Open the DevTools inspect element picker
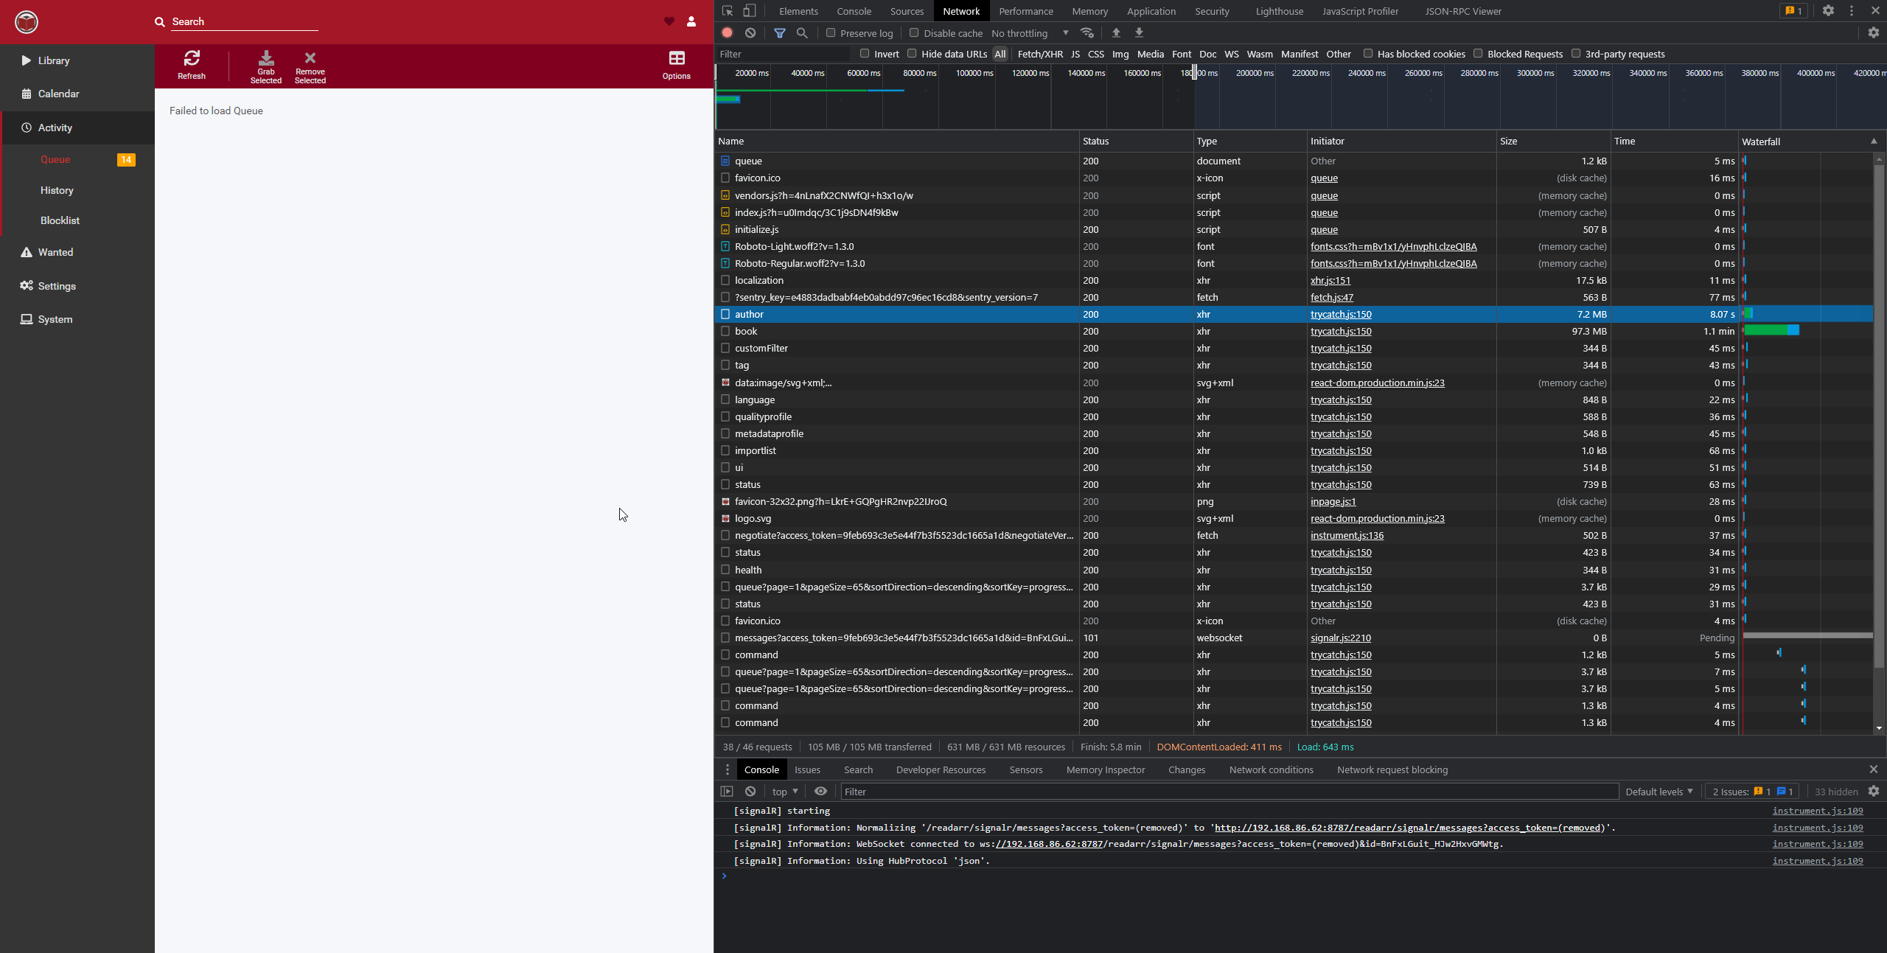This screenshot has width=1887, height=953. coord(726,11)
